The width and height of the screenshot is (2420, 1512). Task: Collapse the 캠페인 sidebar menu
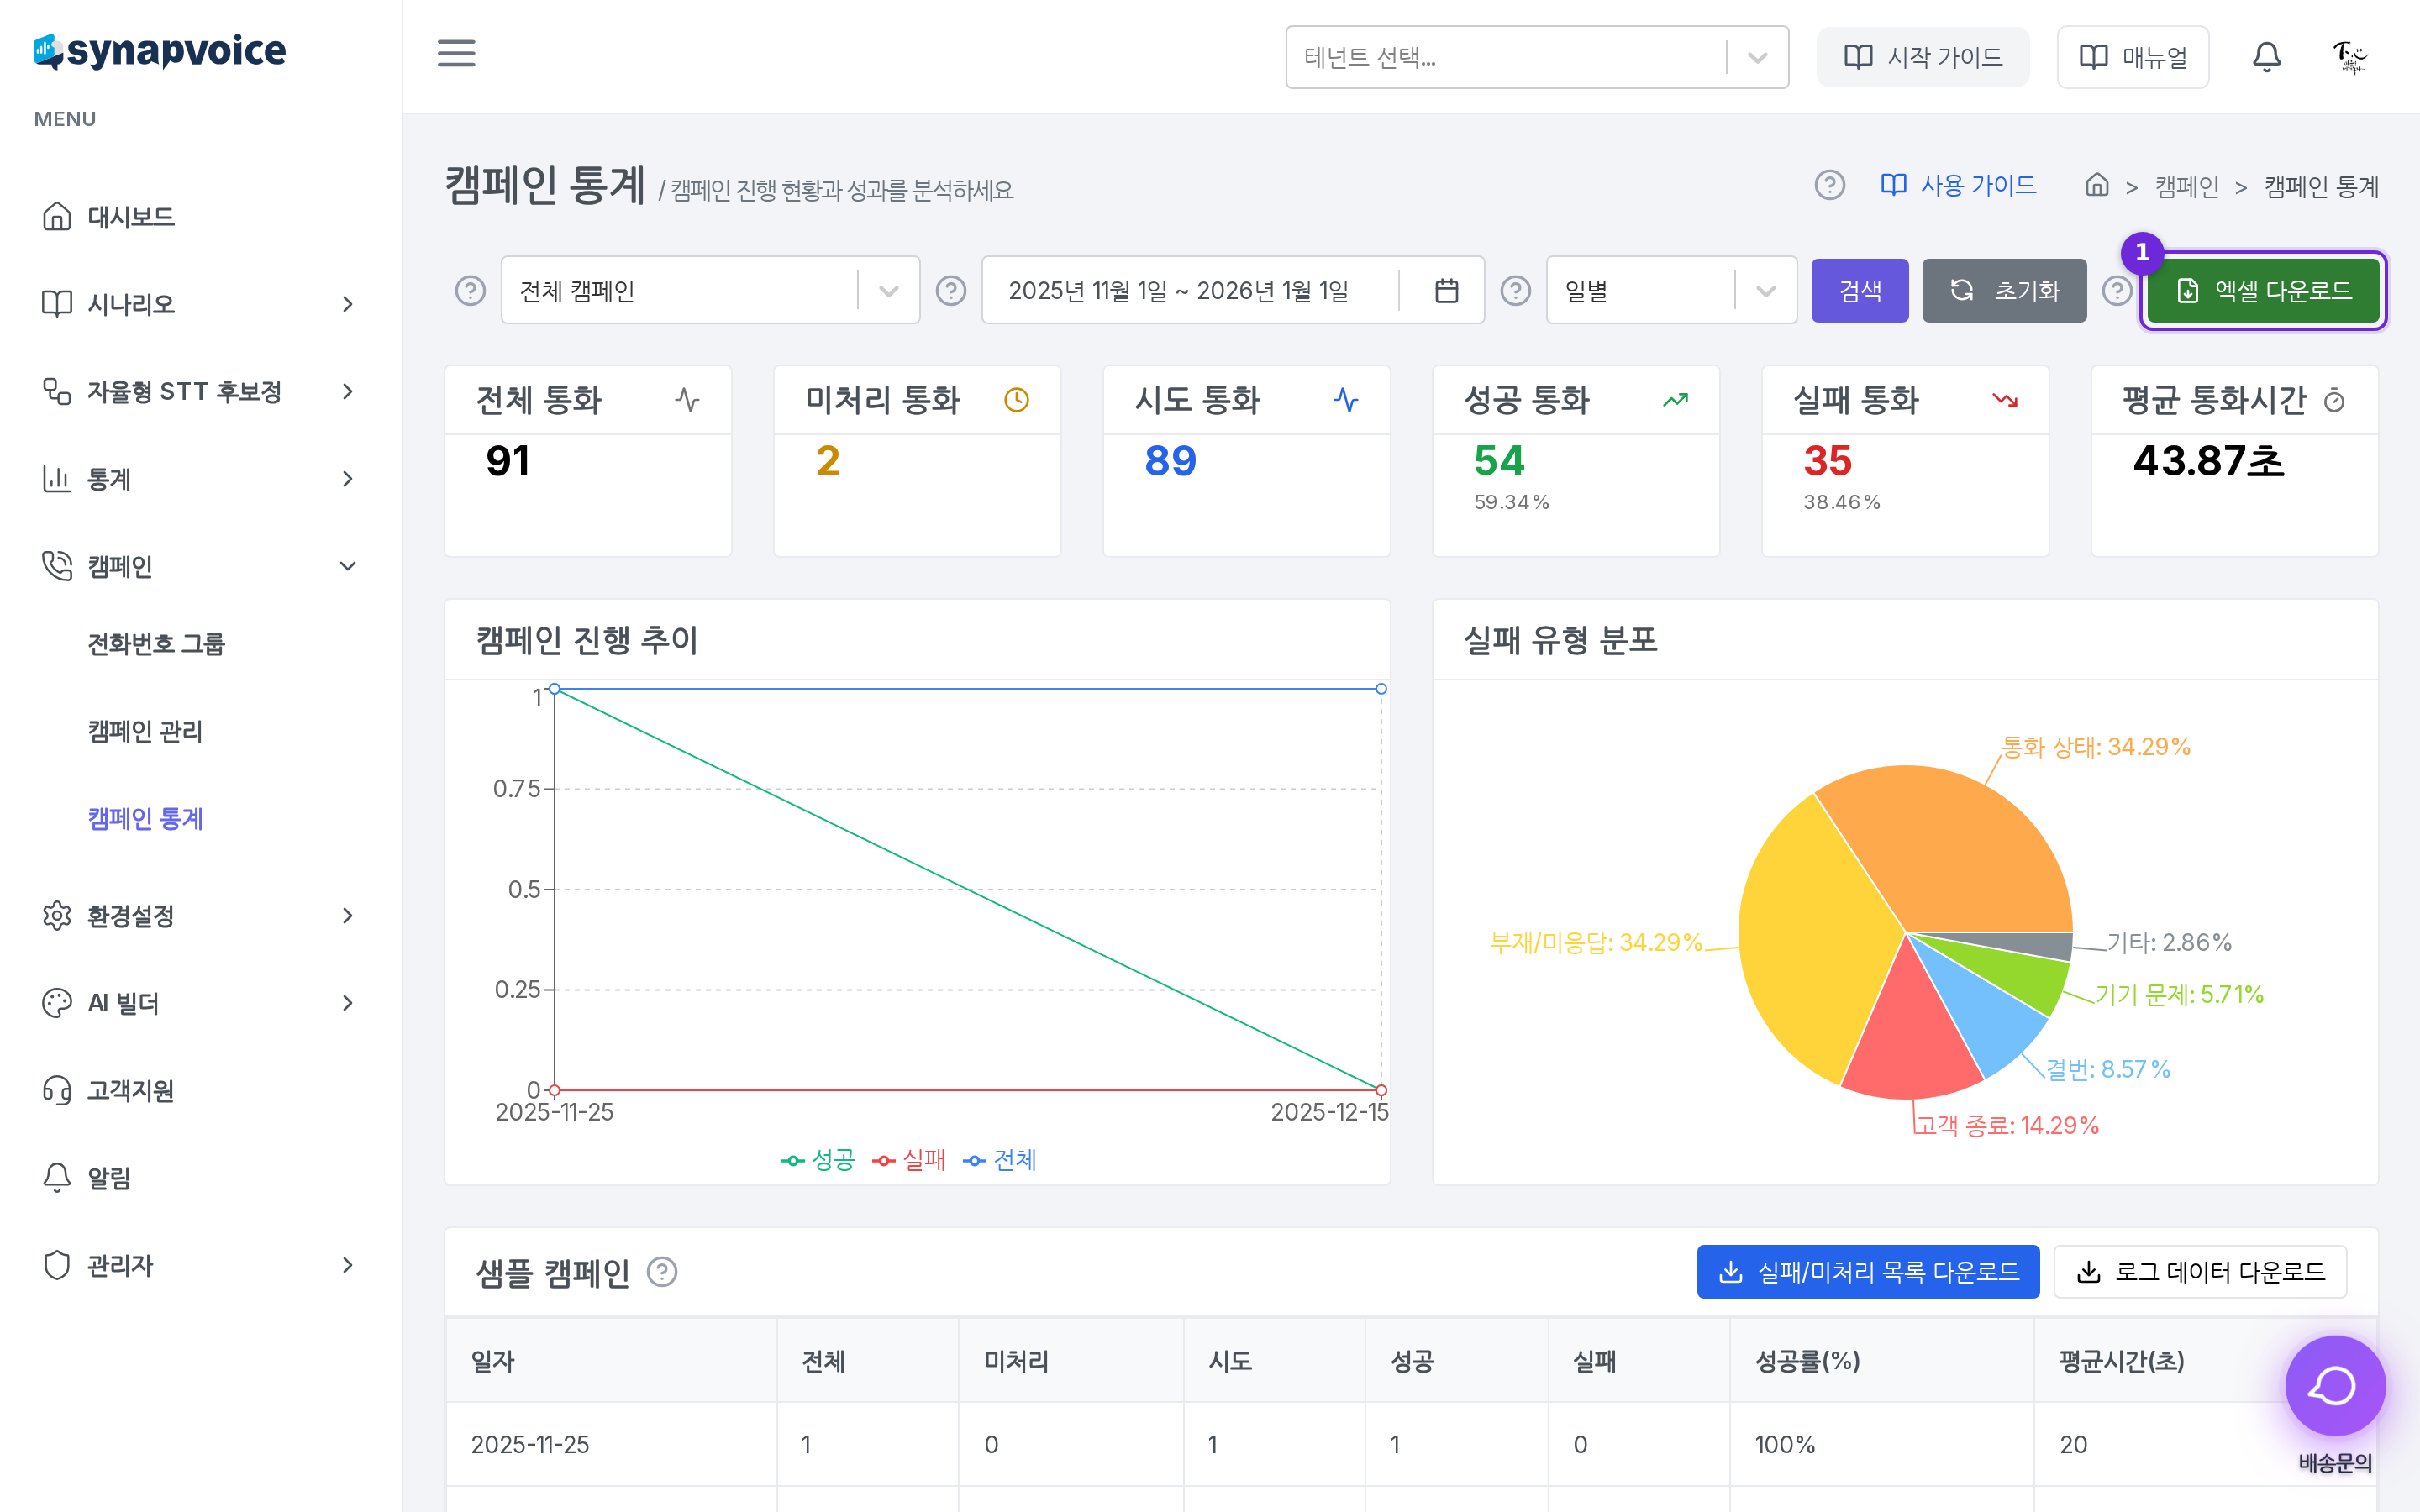click(x=200, y=566)
